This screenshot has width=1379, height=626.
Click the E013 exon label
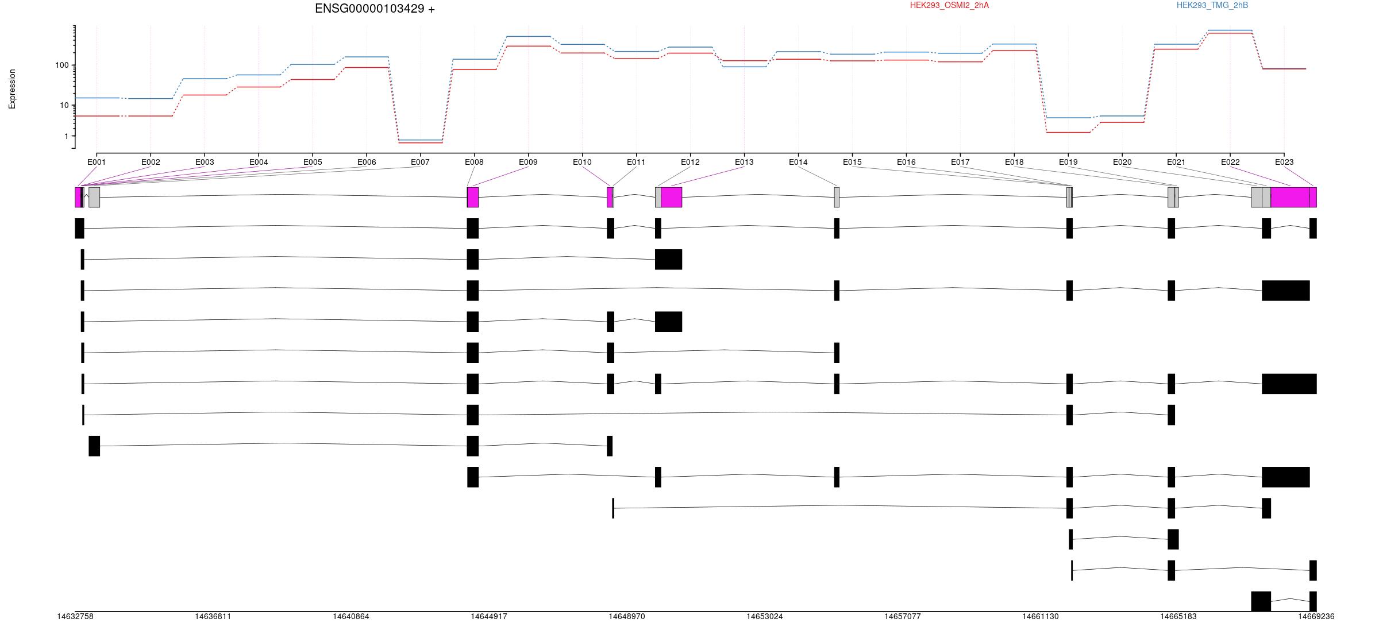[744, 162]
